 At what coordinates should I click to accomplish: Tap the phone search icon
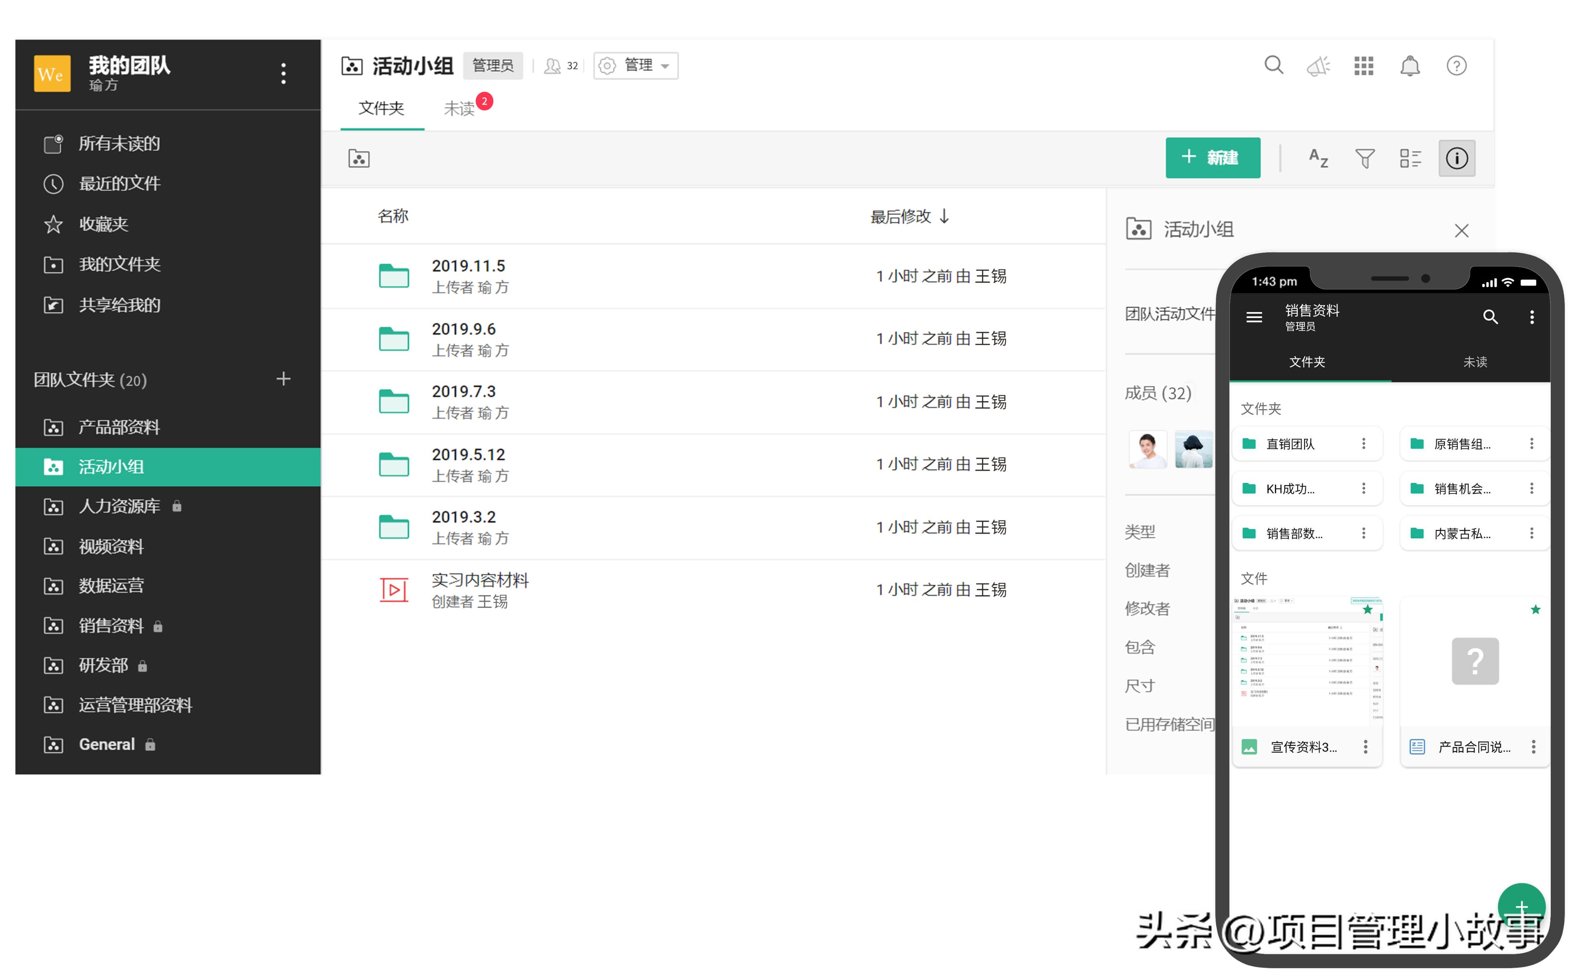(x=1490, y=317)
